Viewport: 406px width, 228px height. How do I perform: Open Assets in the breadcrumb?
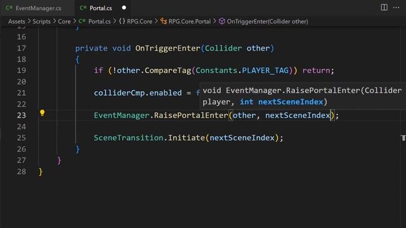click(16, 22)
